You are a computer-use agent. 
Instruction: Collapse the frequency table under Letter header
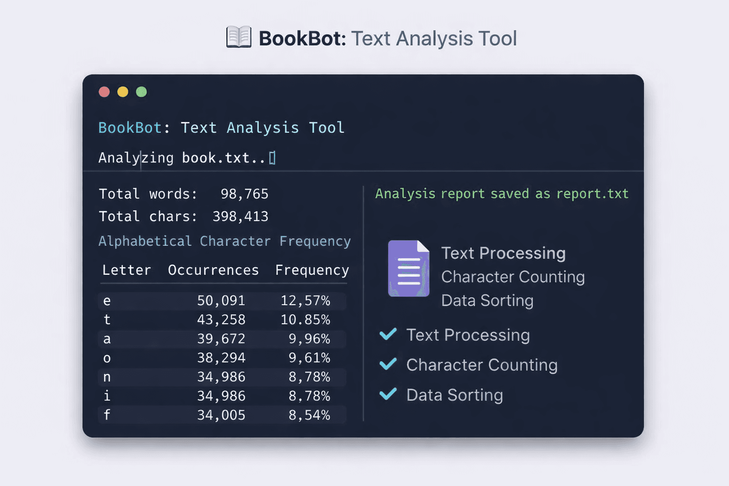click(127, 270)
